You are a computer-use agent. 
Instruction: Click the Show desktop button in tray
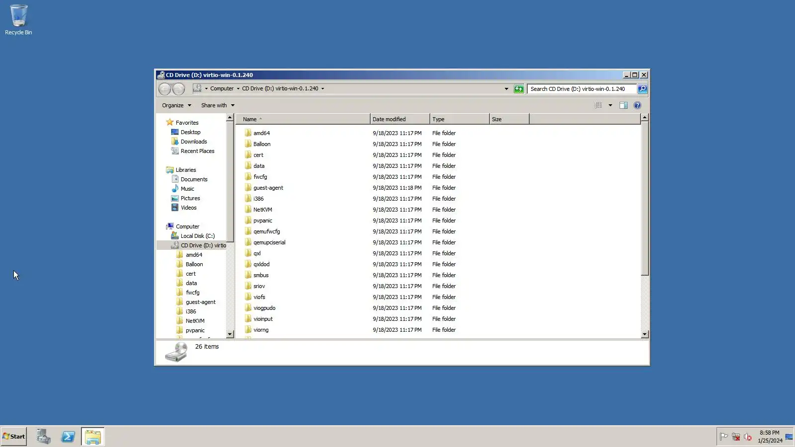pyautogui.click(x=789, y=437)
